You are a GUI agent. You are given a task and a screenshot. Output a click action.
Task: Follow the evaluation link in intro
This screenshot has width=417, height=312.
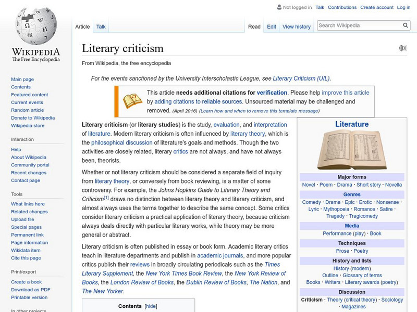226,125
